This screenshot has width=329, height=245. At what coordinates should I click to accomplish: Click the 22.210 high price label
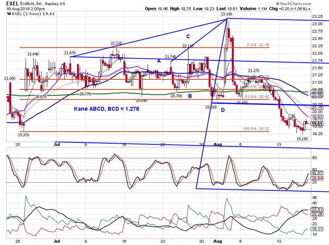[x=116, y=43]
